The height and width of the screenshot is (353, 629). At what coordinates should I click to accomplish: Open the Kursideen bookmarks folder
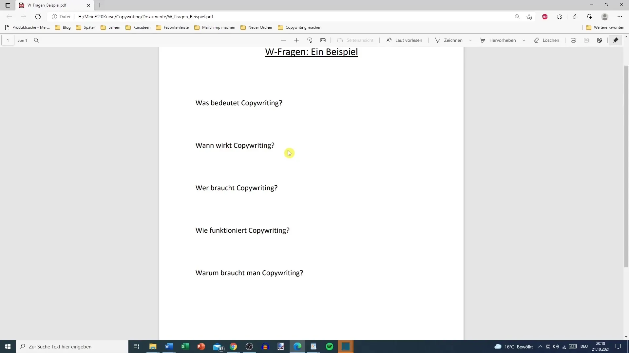click(138, 27)
